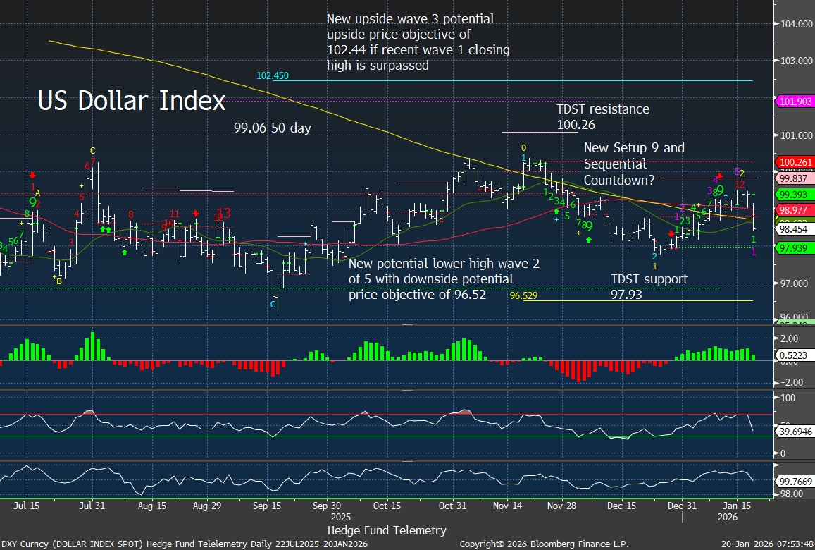
Task: Click the red down arrow beside magenta 4
Action: tap(719, 176)
